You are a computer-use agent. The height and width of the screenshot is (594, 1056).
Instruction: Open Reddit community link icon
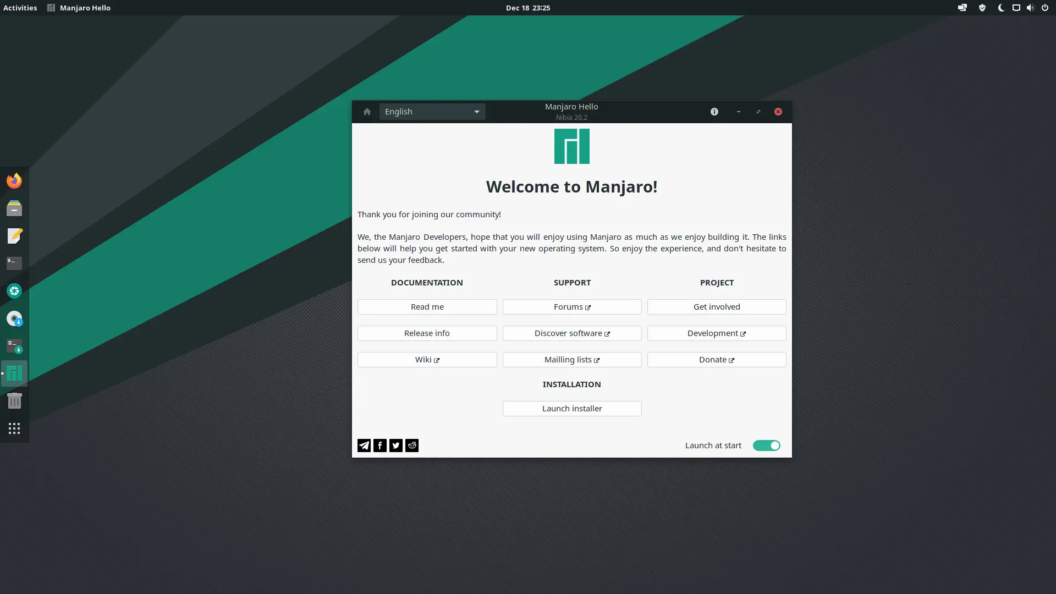[412, 446]
